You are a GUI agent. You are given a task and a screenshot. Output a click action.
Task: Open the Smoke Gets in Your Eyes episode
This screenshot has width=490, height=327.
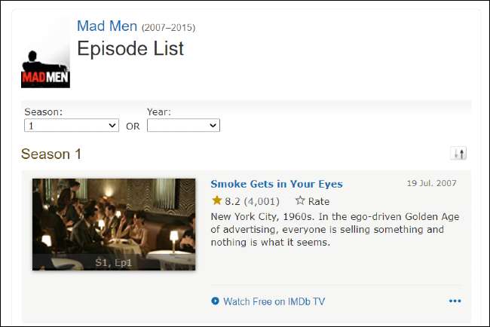(x=277, y=184)
